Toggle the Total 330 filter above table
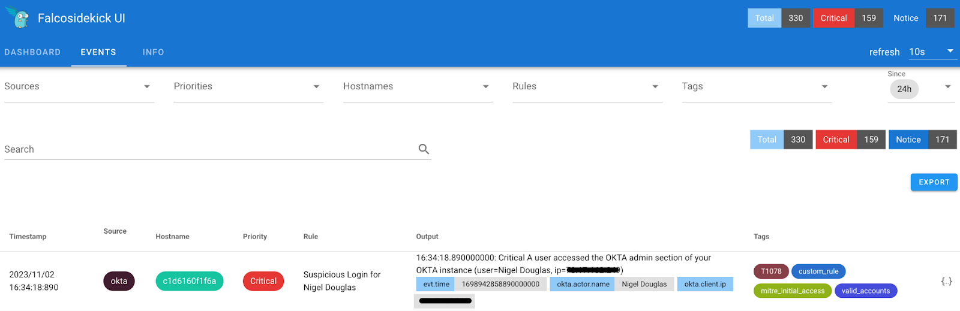The width and height of the screenshot is (960, 311). [x=781, y=140]
